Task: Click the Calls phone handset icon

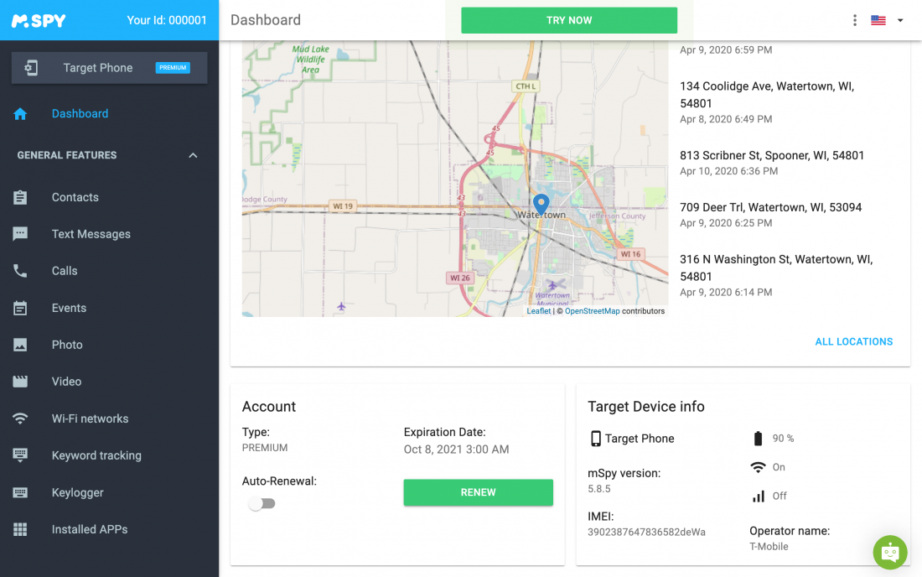Action: pos(20,271)
